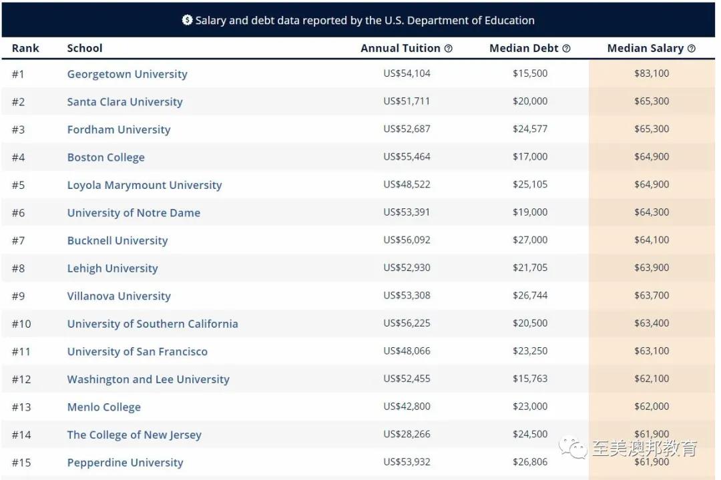Click the Median Debt help question icon
This screenshot has width=721, height=480.
point(567,48)
